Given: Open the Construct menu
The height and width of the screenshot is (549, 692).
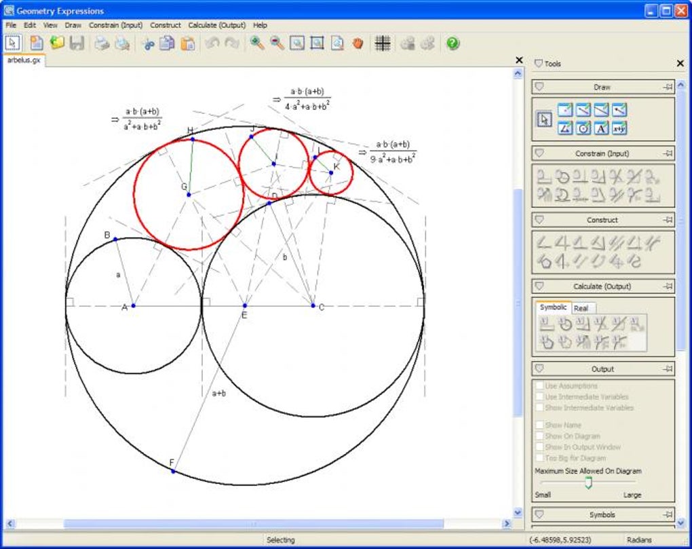Looking at the screenshot, I should tap(165, 25).
